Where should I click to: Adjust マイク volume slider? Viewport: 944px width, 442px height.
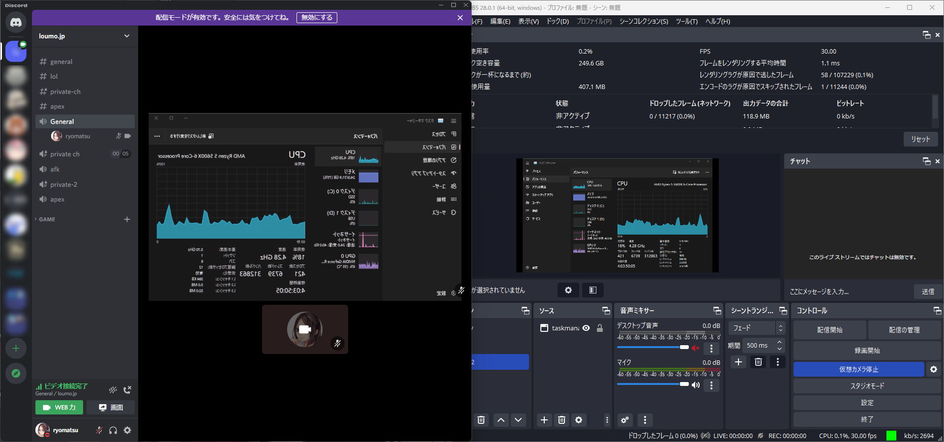click(x=653, y=384)
